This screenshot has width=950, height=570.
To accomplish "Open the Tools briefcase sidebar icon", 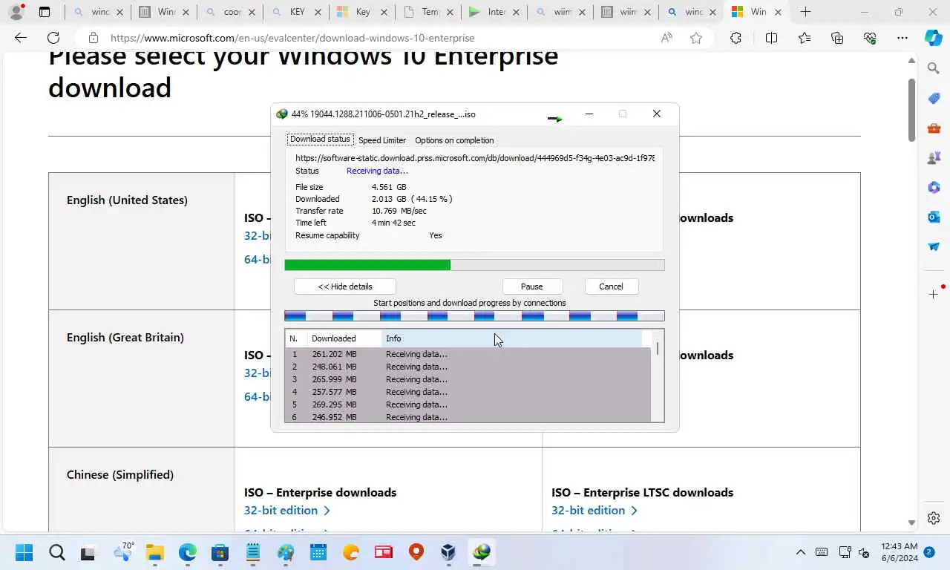I will [x=934, y=128].
